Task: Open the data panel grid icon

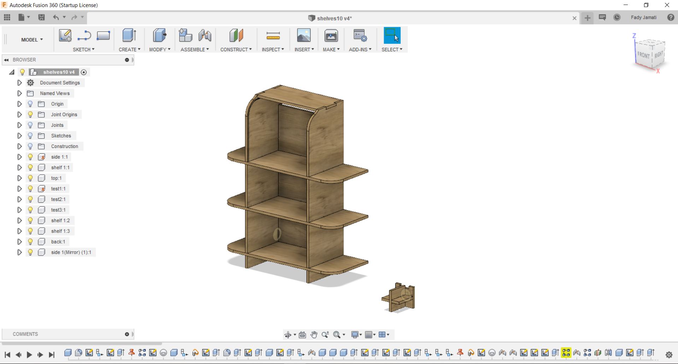Action: click(7, 17)
